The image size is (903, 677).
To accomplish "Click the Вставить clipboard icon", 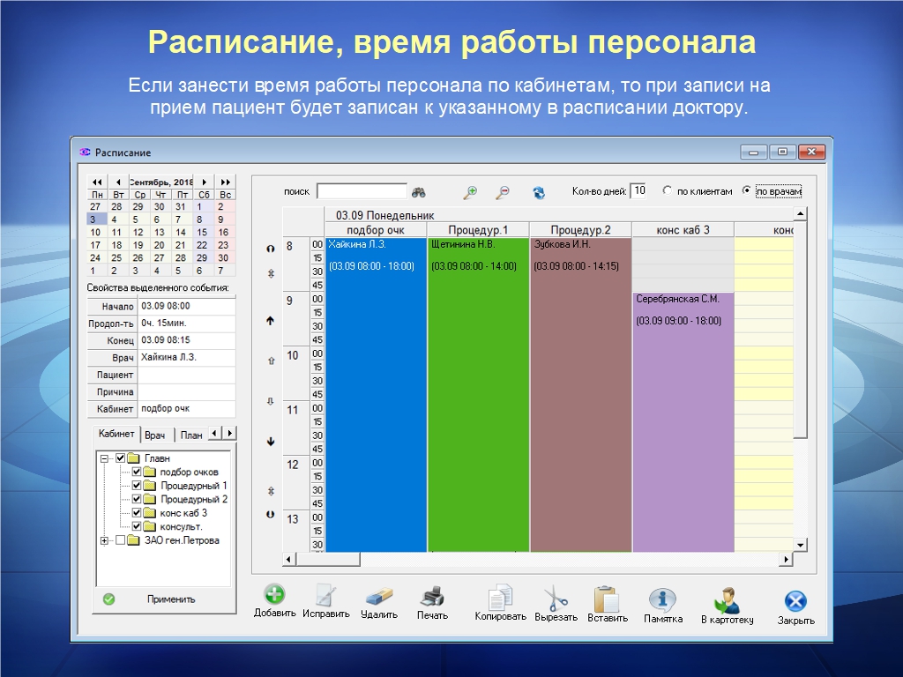I will 607,598.
